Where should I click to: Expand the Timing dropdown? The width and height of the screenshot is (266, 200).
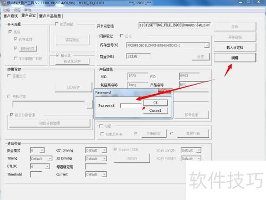[x=50, y=159]
